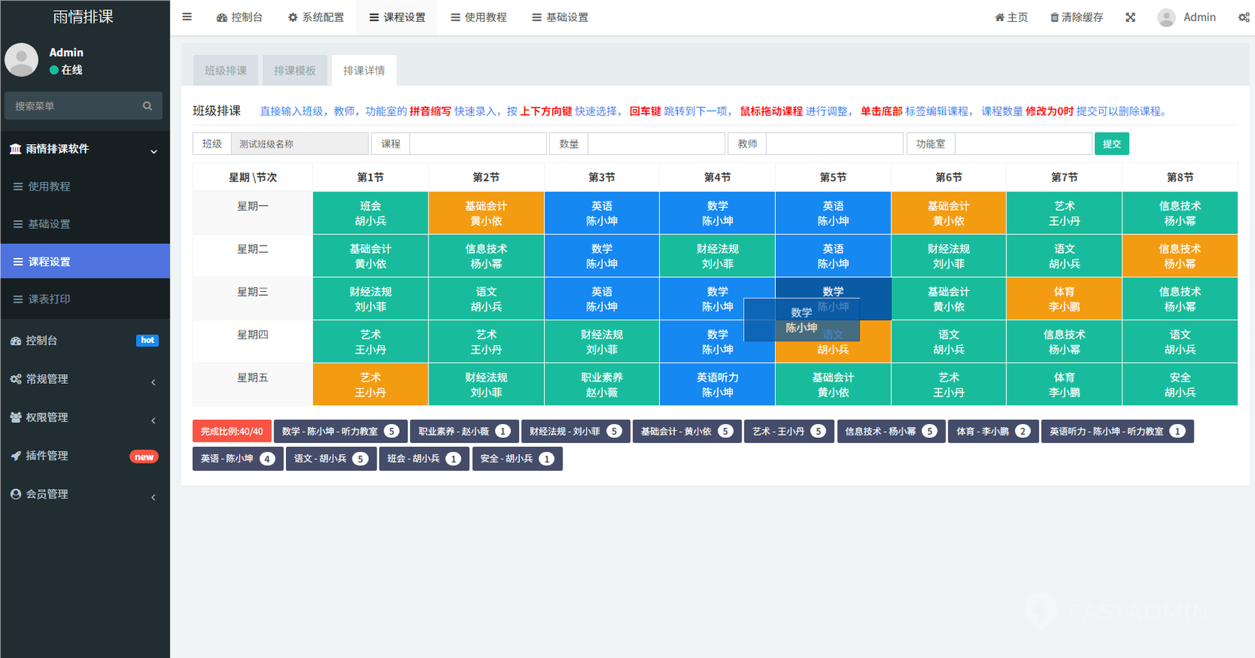Click the green 提交 button
The width and height of the screenshot is (1255, 658).
(1111, 144)
